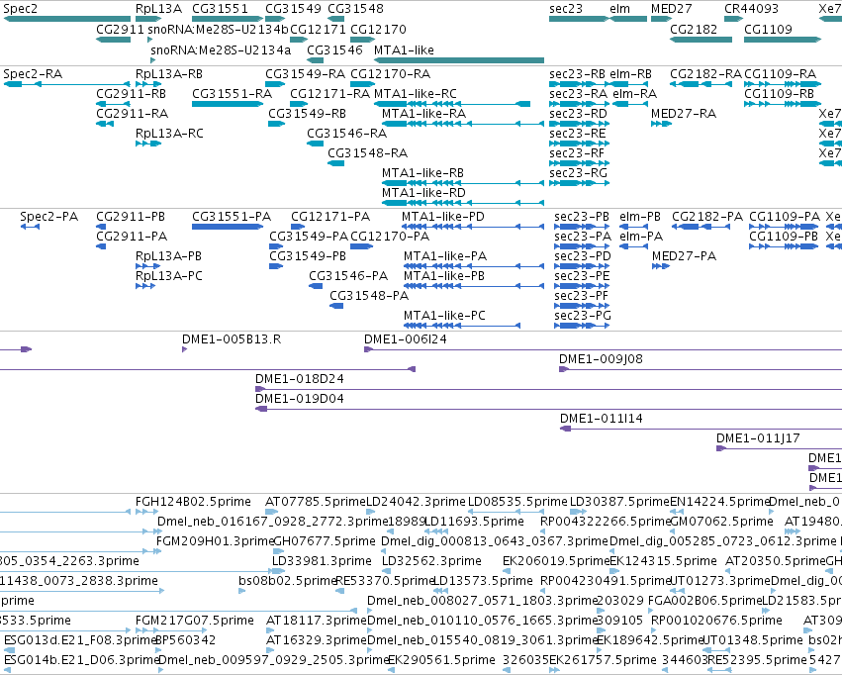842x675 pixels.
Task: Select the MTA1-like-RD transcript label
Action: click(423, 193)
